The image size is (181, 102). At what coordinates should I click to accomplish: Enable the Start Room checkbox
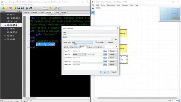point(96,42)
